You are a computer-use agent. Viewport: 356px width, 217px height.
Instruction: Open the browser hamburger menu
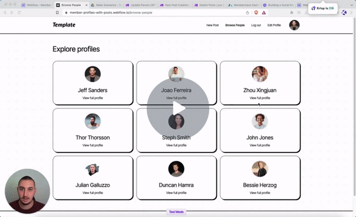click(352, 13)
